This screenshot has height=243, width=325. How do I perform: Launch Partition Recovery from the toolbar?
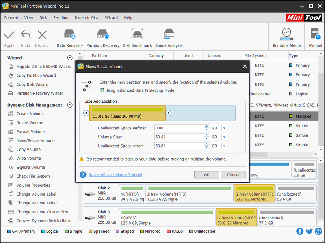tap(103, 38)
